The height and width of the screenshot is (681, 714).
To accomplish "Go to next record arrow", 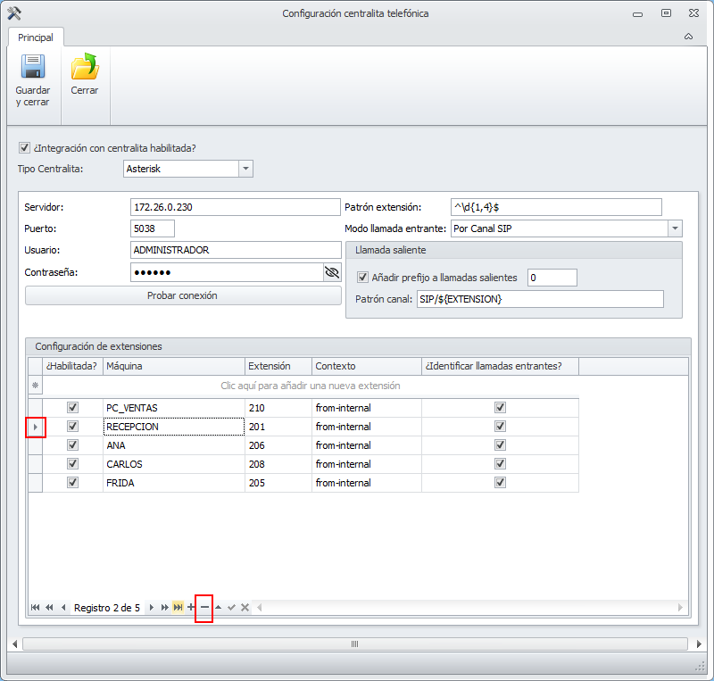I will pyautogui.click(x=152, y=608).
